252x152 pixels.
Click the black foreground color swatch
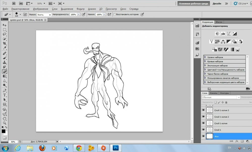[4, 131]
